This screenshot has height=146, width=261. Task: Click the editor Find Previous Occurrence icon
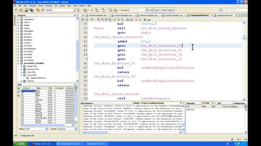click(102, 19)
